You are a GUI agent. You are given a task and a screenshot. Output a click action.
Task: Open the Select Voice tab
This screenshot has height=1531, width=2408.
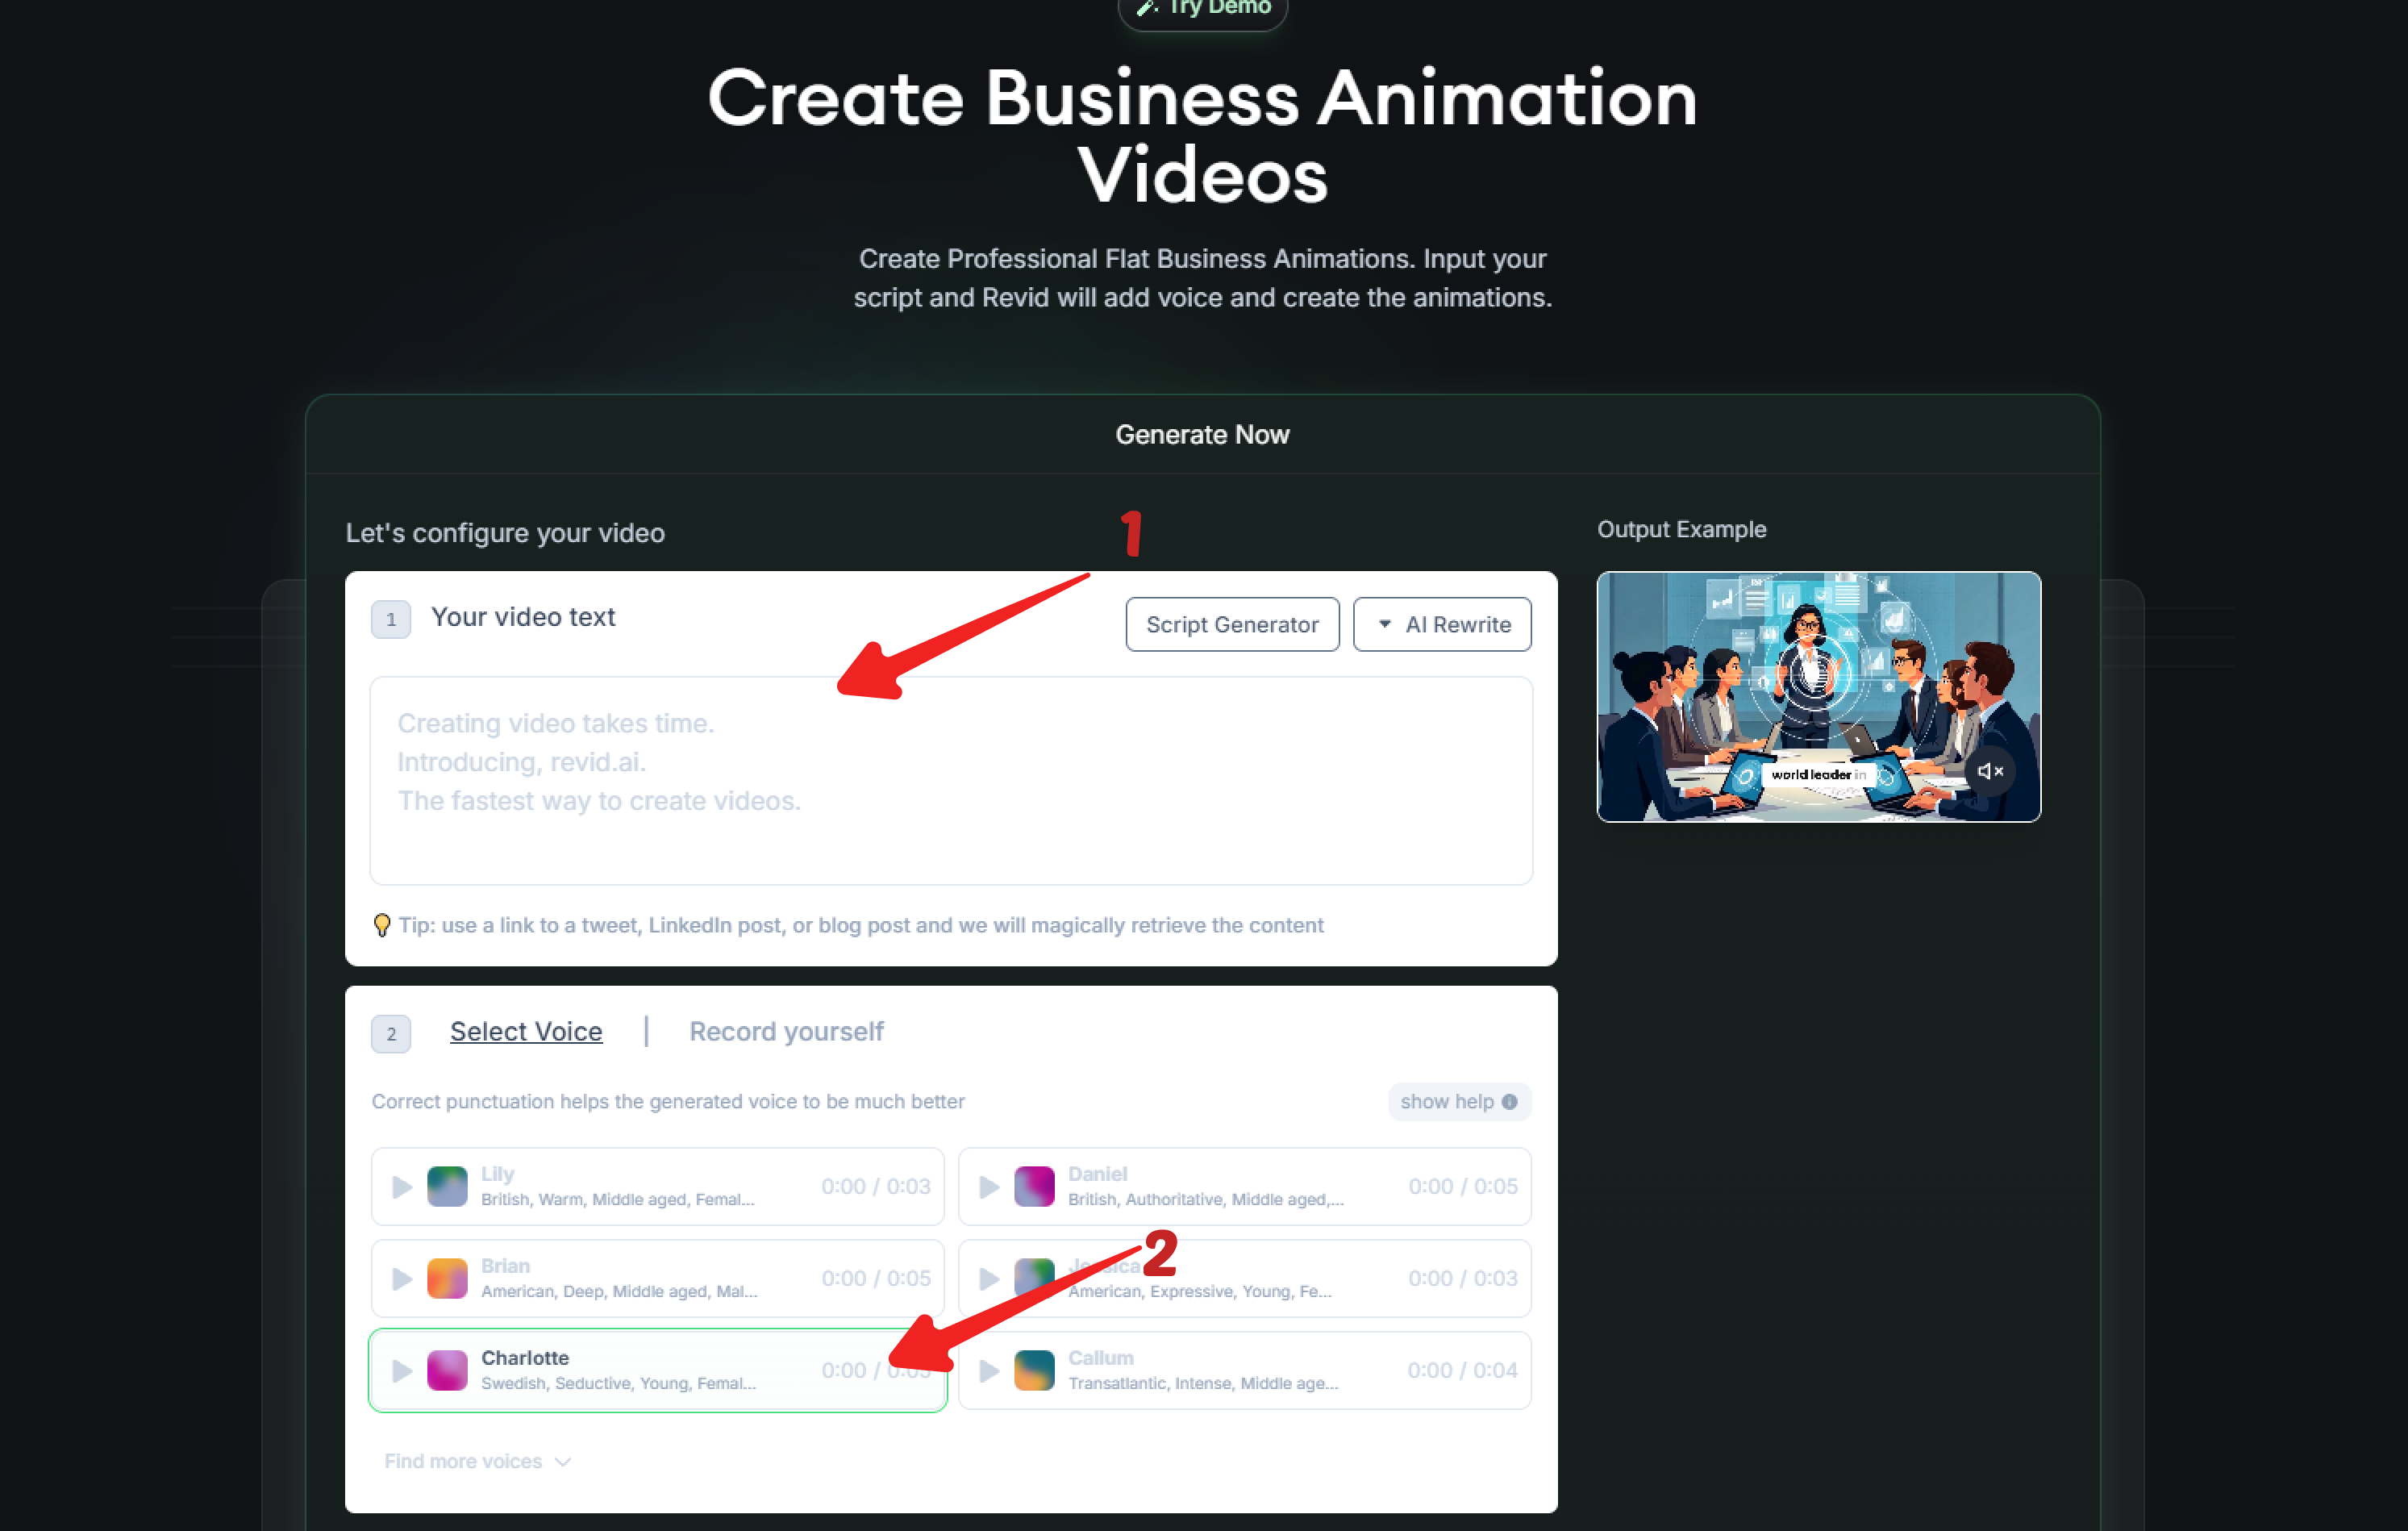pos(526,1031)
